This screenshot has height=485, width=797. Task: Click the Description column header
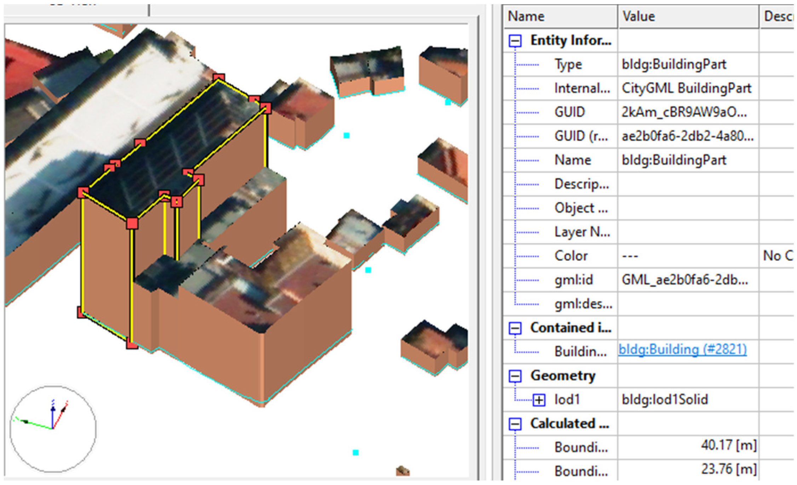pyautogui.click(x=777, y=17)
